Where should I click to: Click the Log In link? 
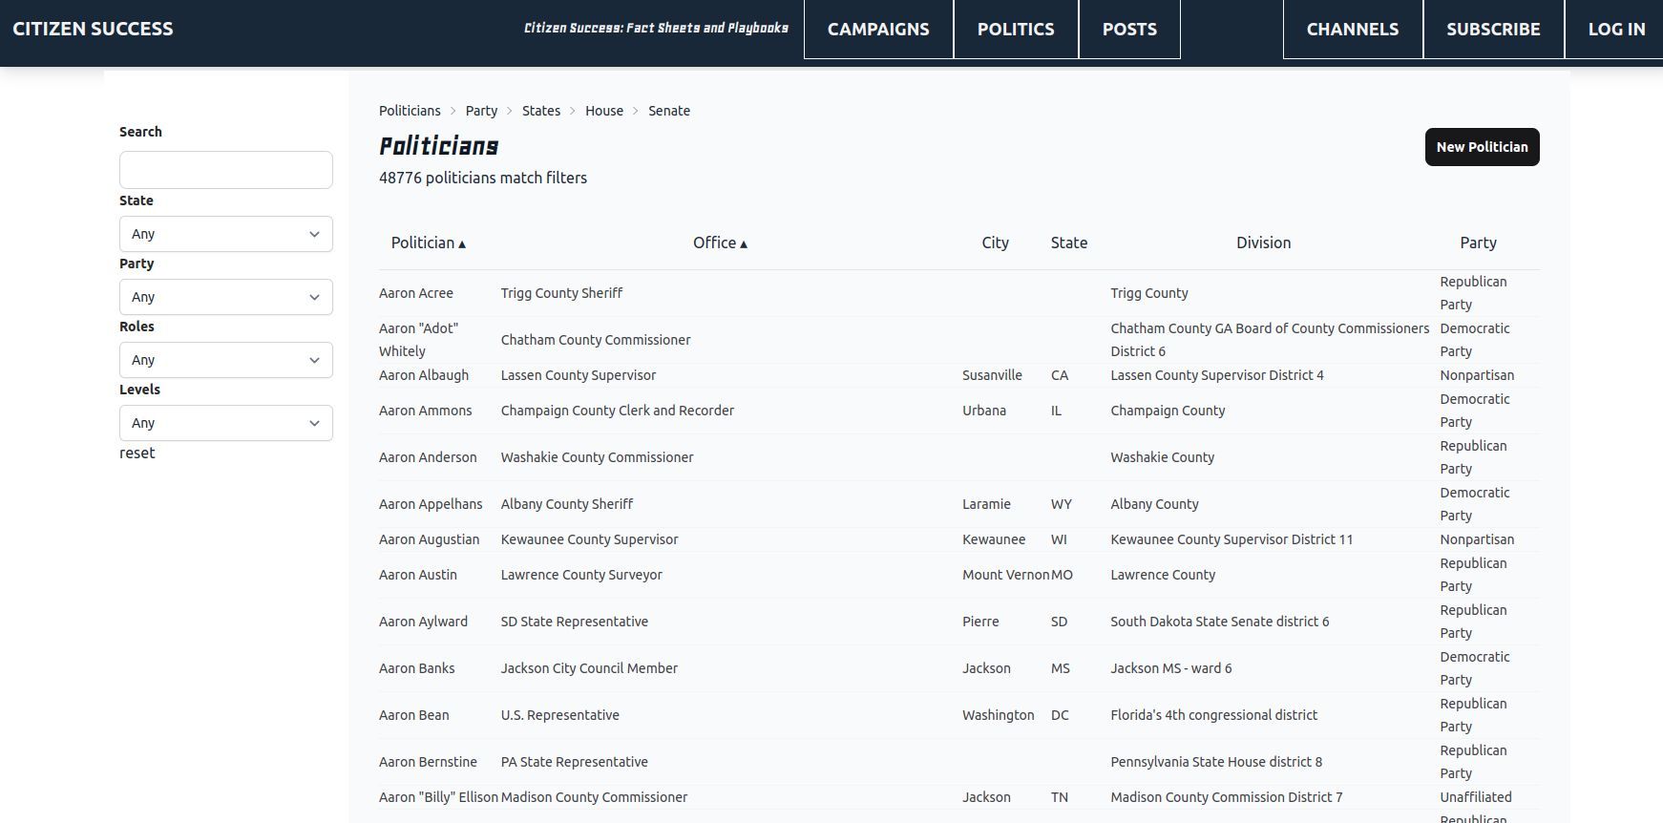click(x=1616, y=30)
